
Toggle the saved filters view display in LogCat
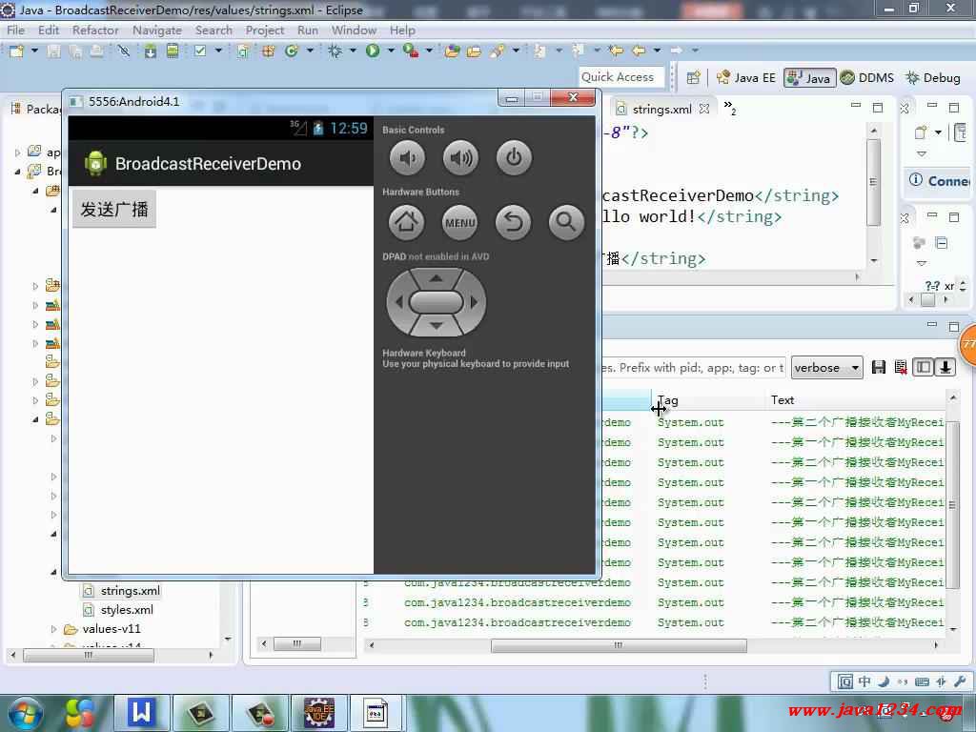[923, 367]
